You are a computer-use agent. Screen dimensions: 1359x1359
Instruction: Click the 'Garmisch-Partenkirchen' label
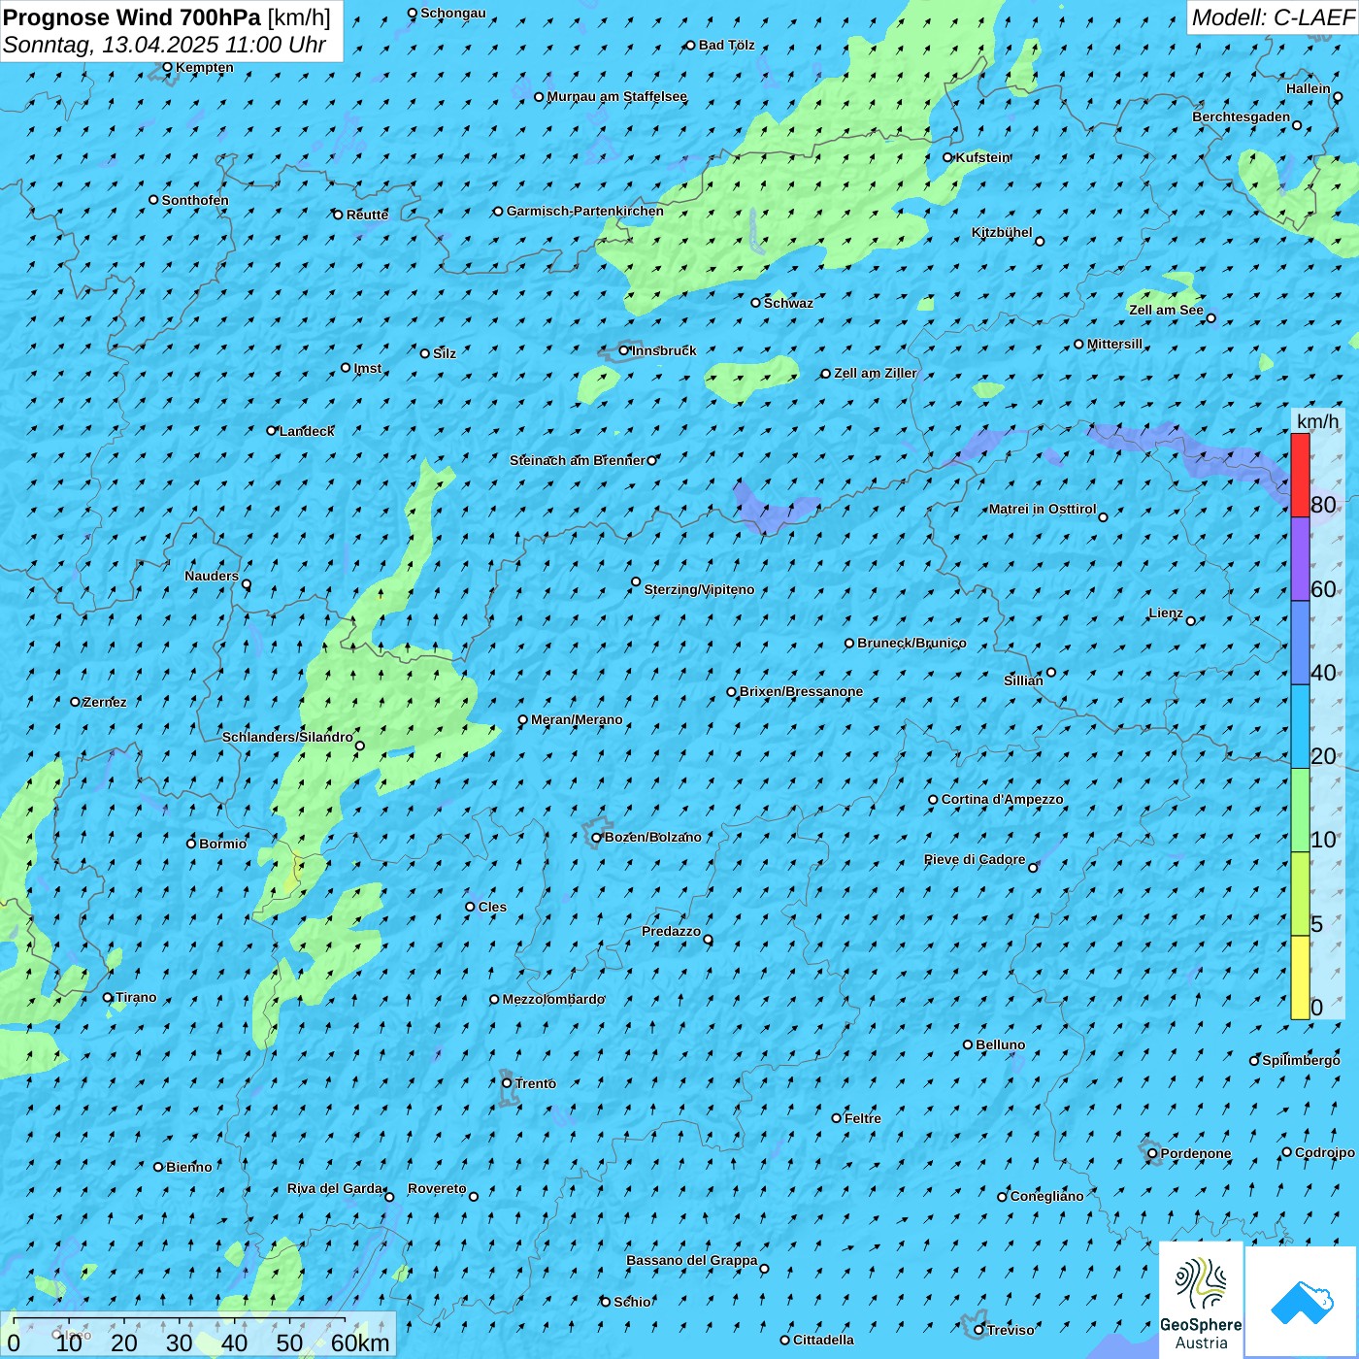click(585, 211)
